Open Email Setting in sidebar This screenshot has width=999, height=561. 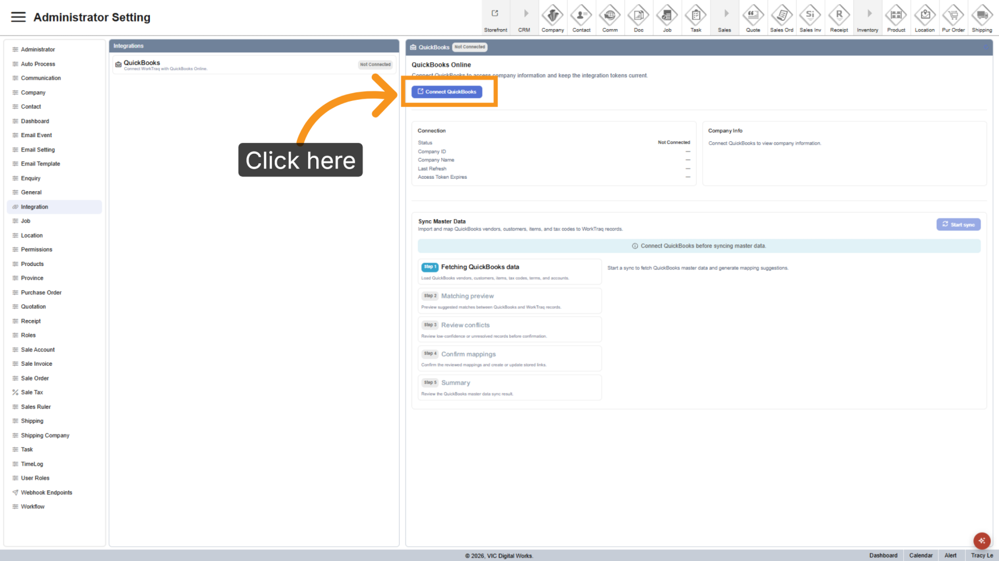pos(54,150)
